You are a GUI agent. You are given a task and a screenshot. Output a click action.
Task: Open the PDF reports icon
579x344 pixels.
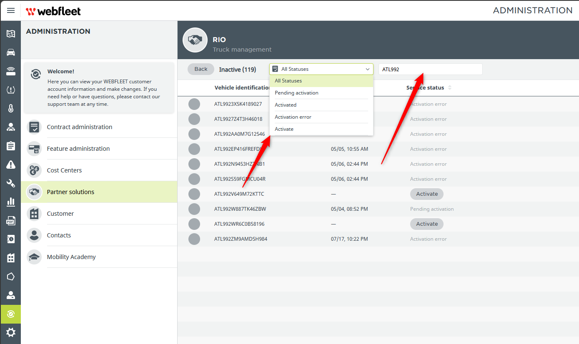(x=11, y=221)
